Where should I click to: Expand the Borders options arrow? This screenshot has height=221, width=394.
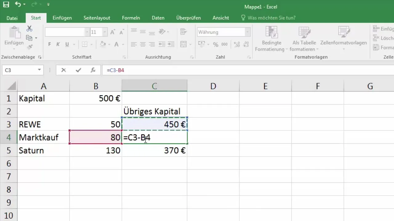91,45
